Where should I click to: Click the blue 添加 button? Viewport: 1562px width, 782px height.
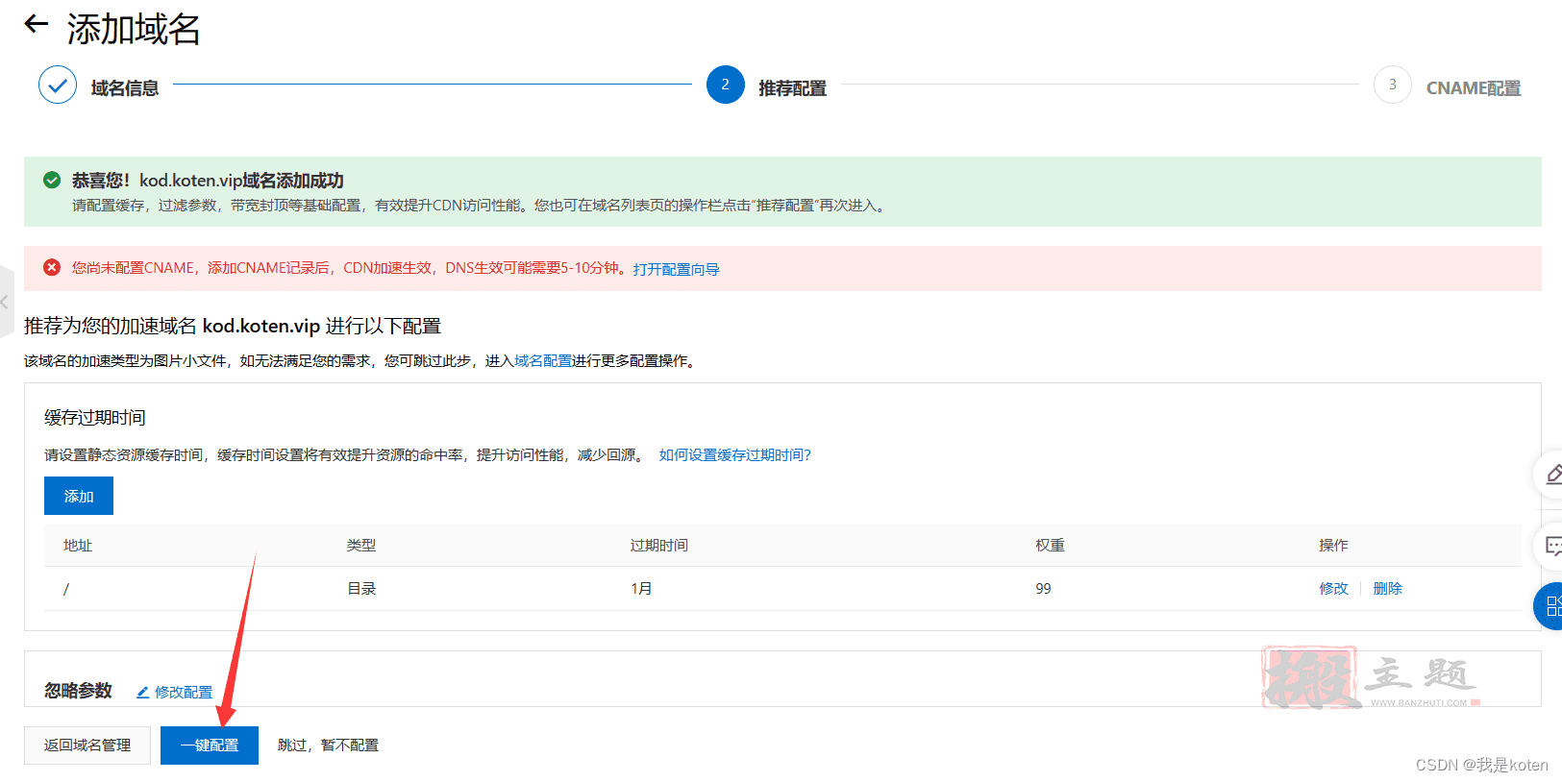(x=79, y=496)
